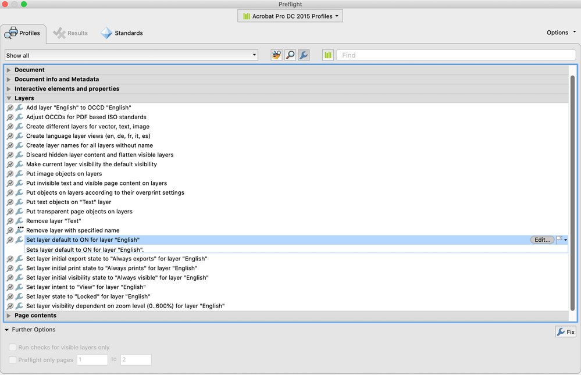The height and width of the screenshot is (375, 581).
Task: Select the profiles (bug box) filter icon
Action: tap(276, 55)
